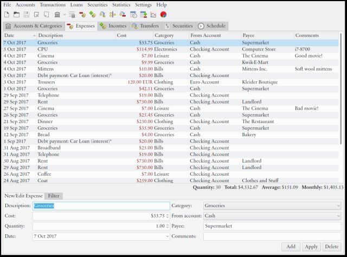This screenshot has width=347, height=257.
Task: Click the Payee input field
Action: [272, 226]
